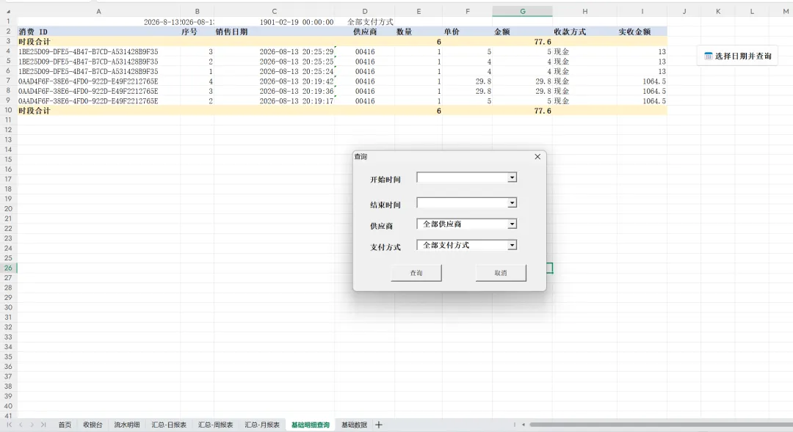Click the horizontal scrollbar left arrow
This screenshot has height=432, width=793.
click(x=524, y=425)
